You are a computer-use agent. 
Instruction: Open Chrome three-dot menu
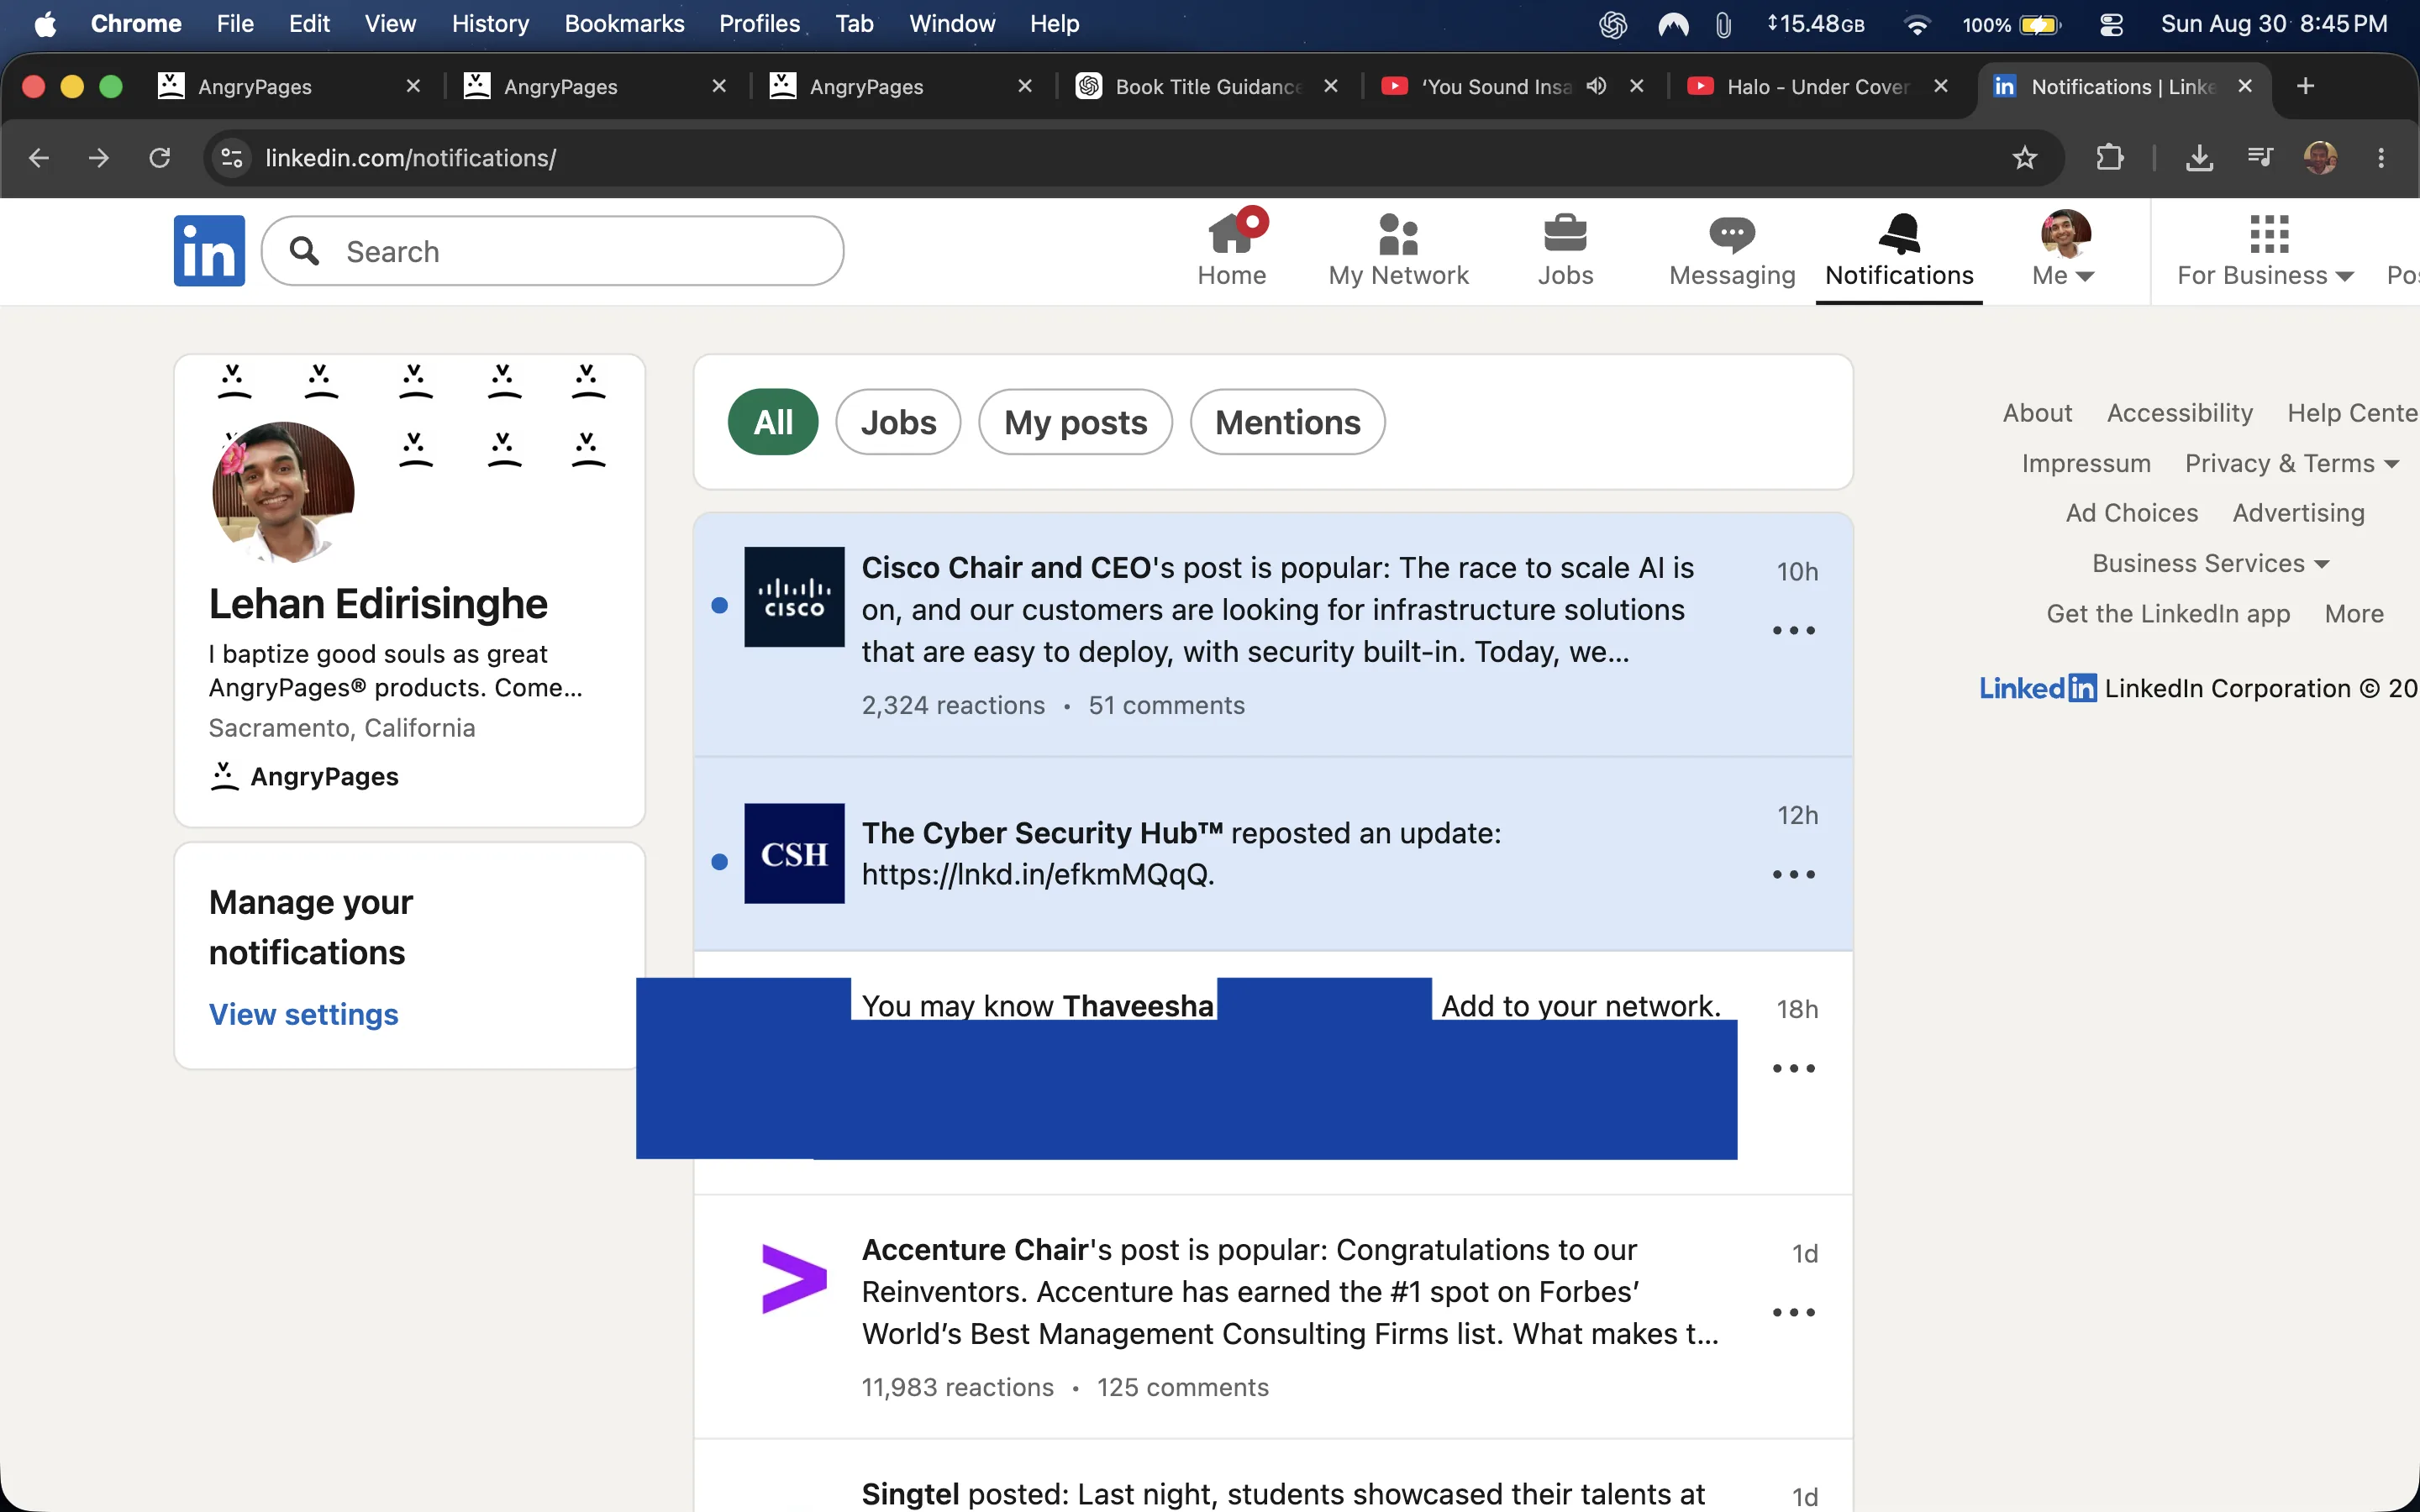coord(2381,158)
